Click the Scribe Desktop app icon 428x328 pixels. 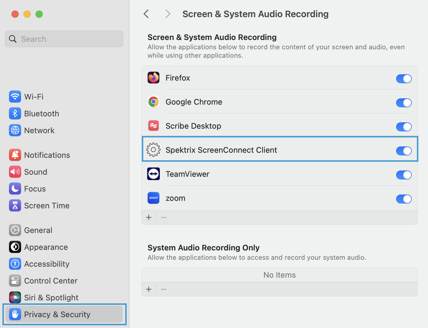pos(154,126)
